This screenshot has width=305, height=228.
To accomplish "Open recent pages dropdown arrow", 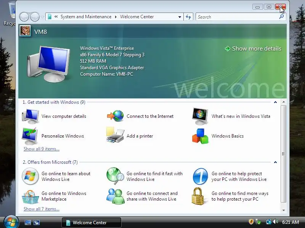I will coord(42,17).
